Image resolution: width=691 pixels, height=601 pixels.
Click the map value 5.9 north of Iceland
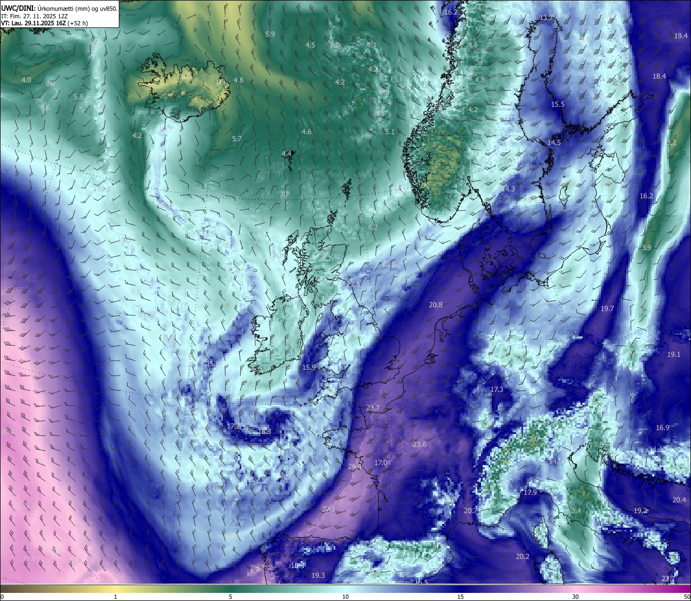(x=270, y=34)
